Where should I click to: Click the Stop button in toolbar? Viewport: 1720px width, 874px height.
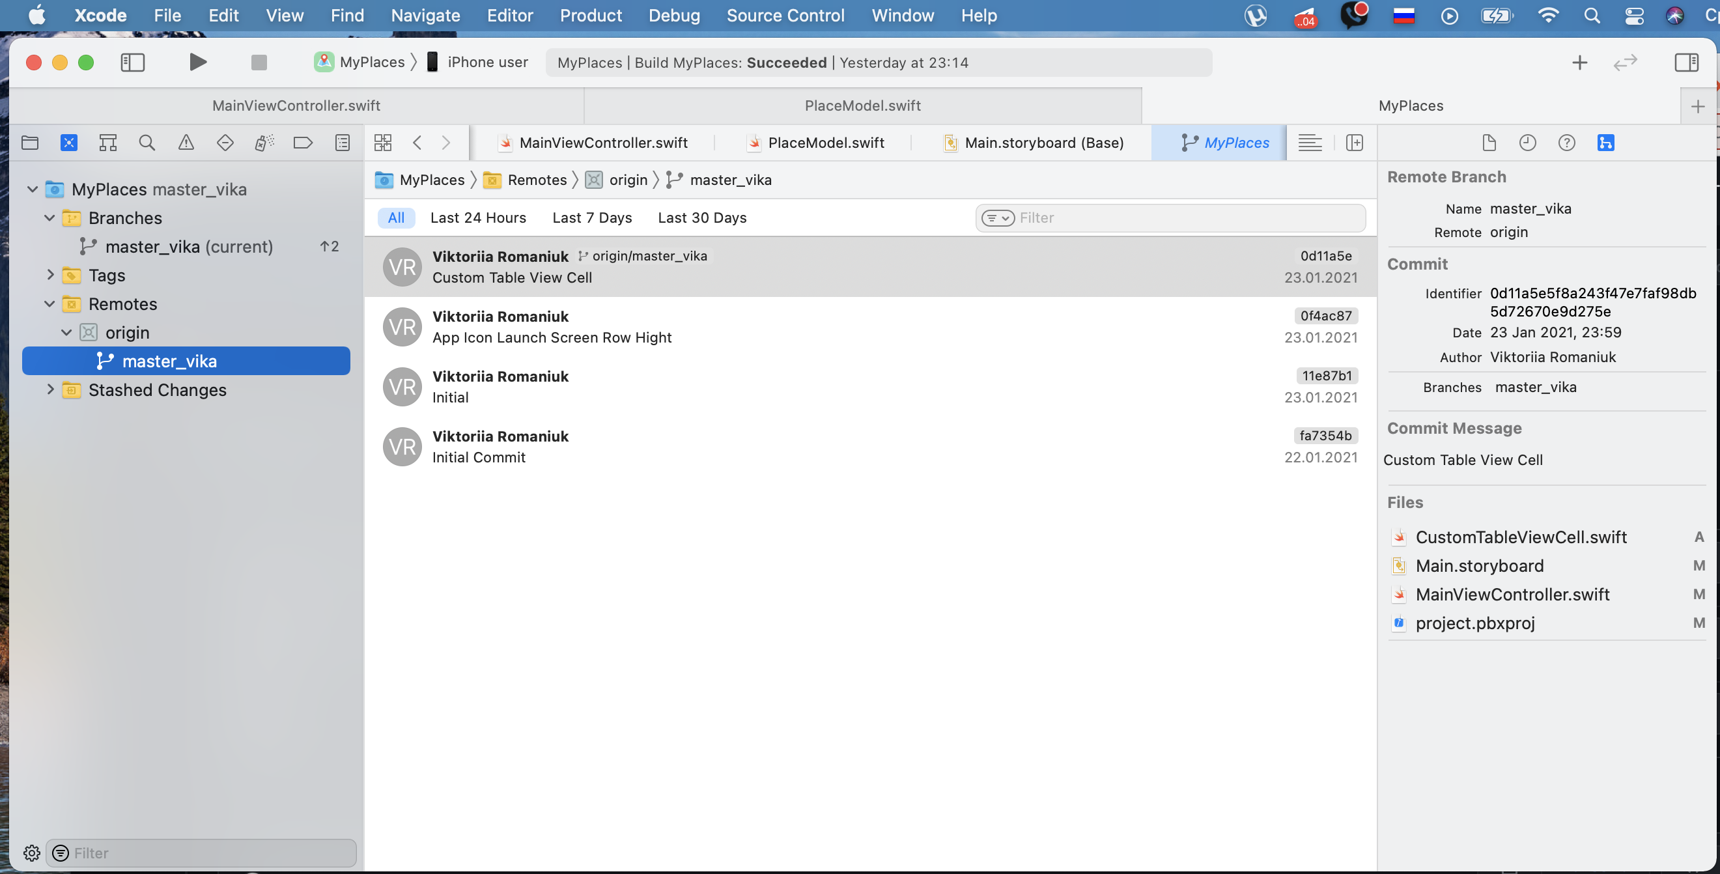259,62
